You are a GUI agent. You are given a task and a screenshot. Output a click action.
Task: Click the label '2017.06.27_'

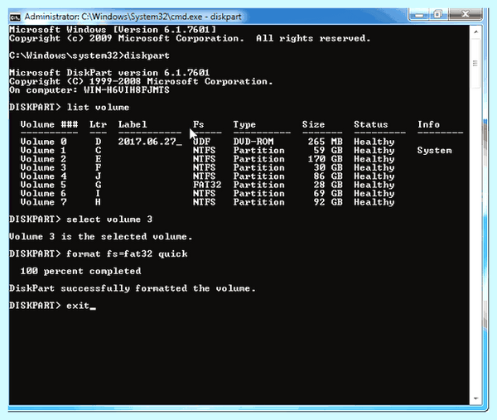click(x=150, y=142)
